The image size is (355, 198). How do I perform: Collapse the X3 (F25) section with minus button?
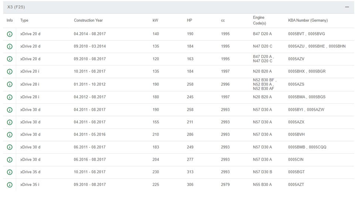click(347, 7)
